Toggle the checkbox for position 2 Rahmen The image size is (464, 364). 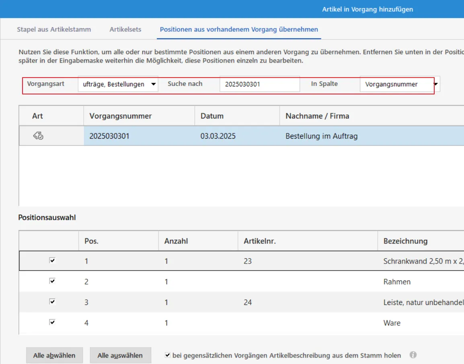coord(52,281)
